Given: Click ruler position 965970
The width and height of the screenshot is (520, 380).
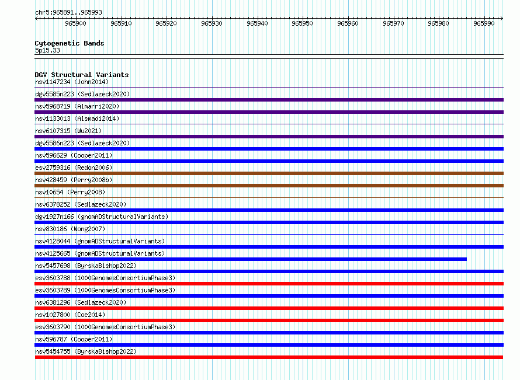Looking at the screenshot, I should point(393,23).
